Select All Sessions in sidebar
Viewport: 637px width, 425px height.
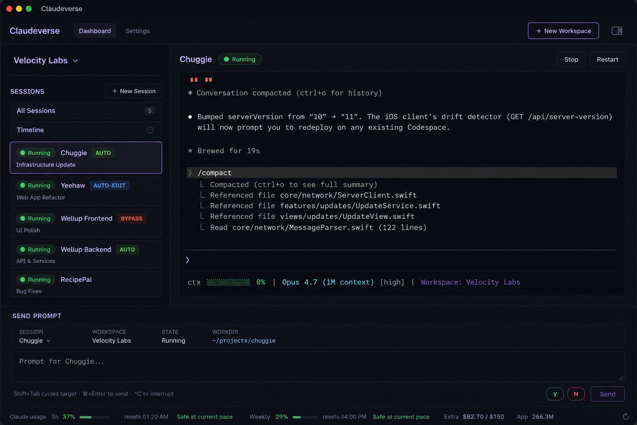pyautogui.click(x=86, y=110)
